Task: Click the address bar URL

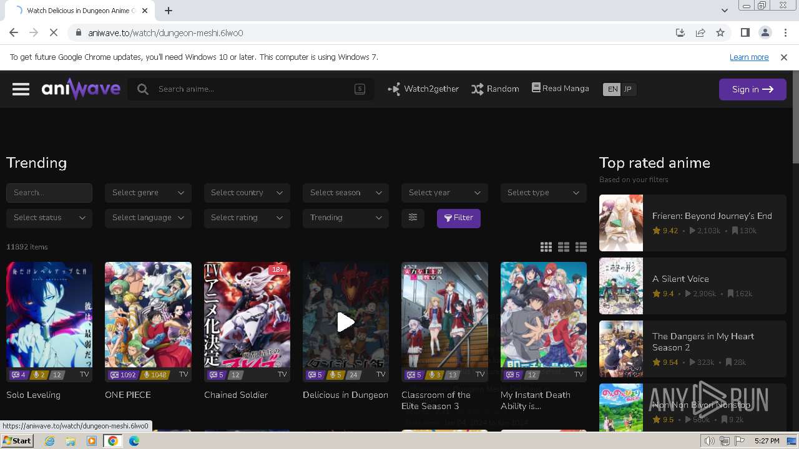Action: tap(165, 33)
